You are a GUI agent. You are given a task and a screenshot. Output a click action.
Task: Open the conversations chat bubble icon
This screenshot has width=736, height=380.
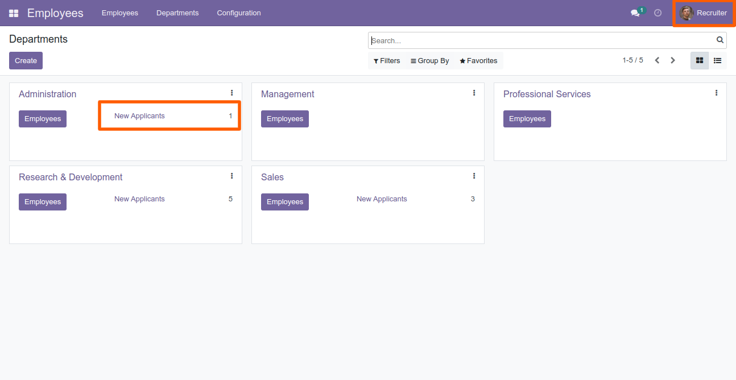(635, 13)
